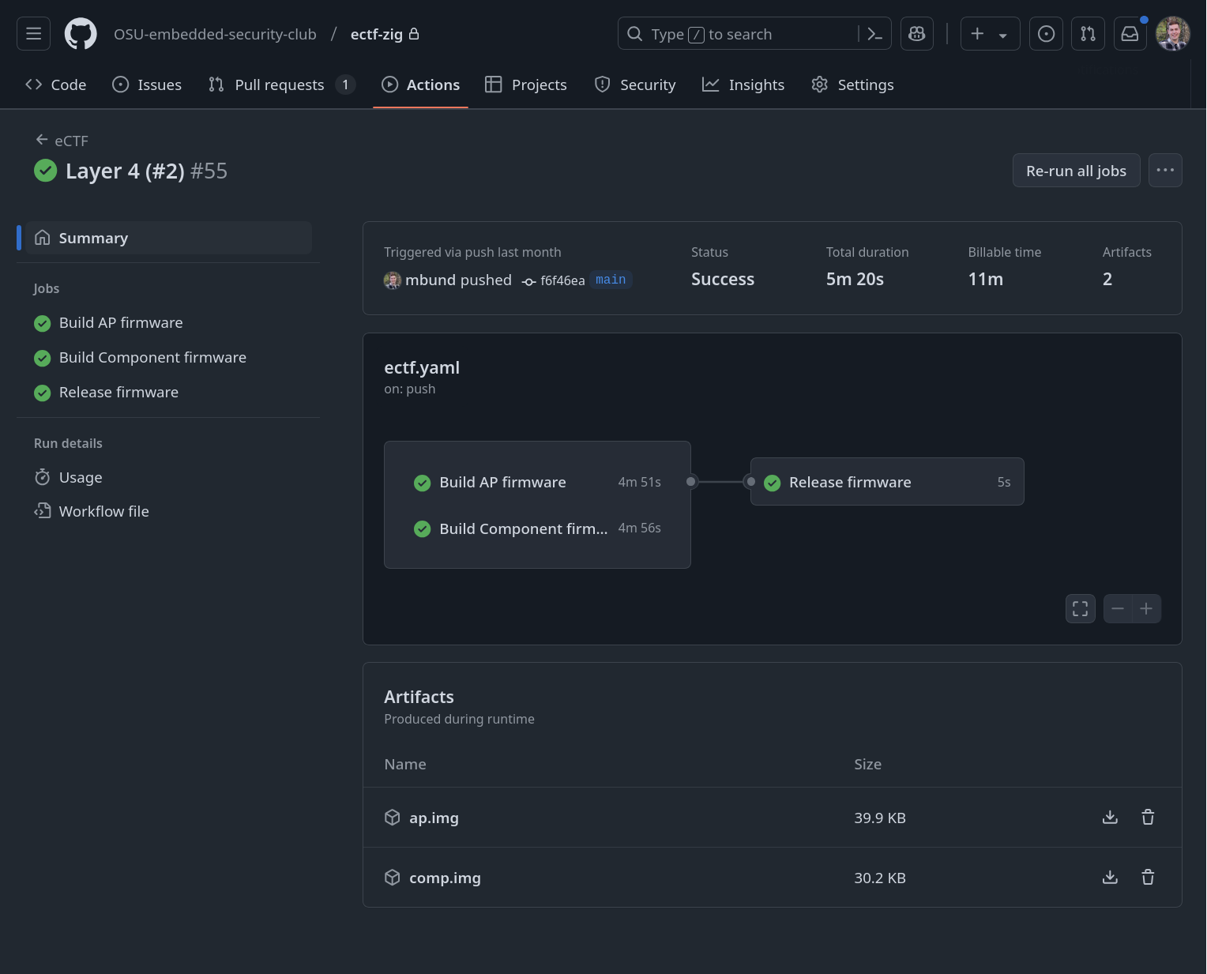The width and height of the screenshot is (1207, 974).
Task: Select Summary in the sidebar
Action: coord(168,238)
